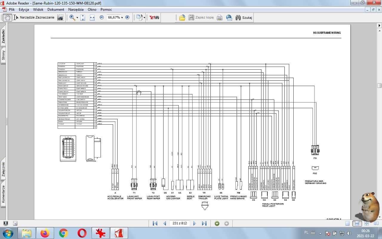
Task: Open the Załączniki attachments side tab
Action: coord(3,169)
